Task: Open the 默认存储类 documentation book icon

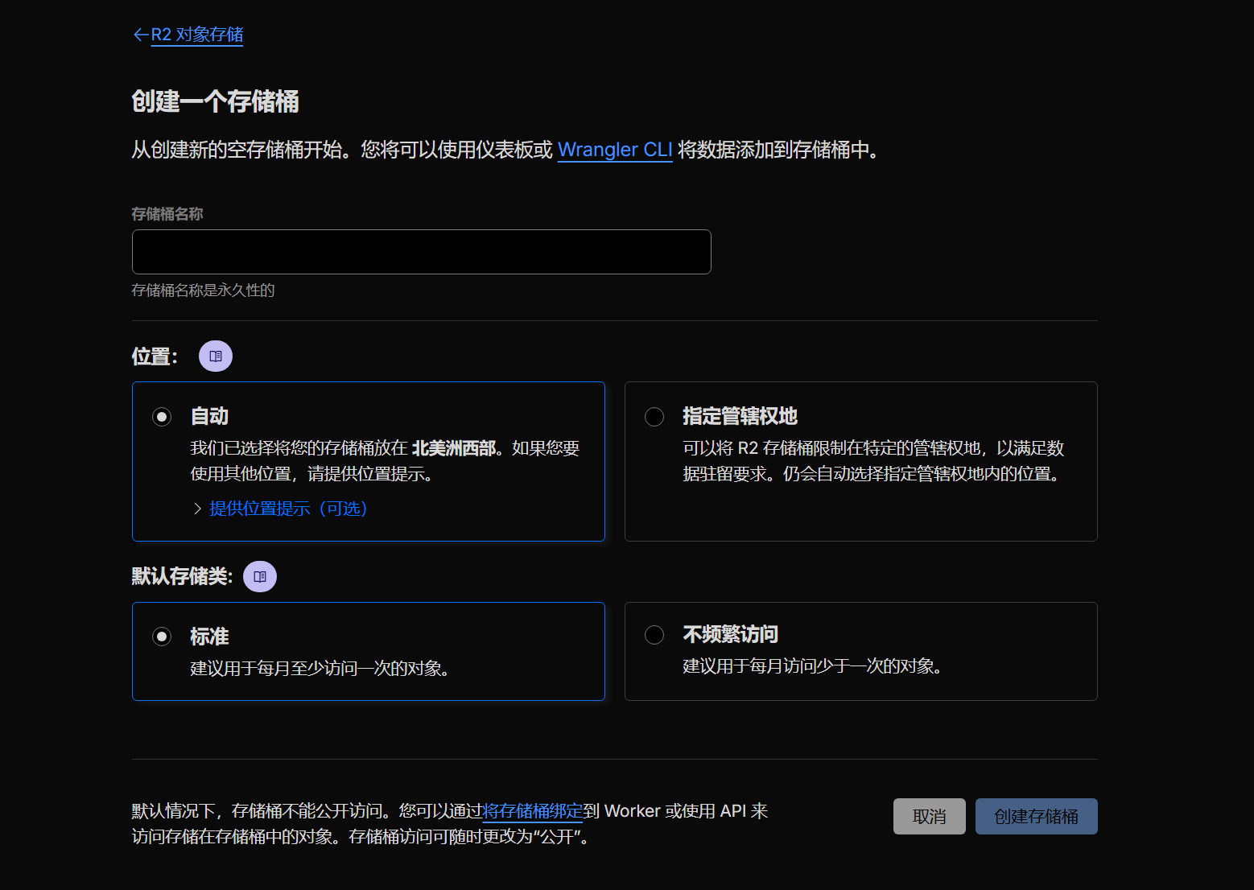Action: [260, 576]
